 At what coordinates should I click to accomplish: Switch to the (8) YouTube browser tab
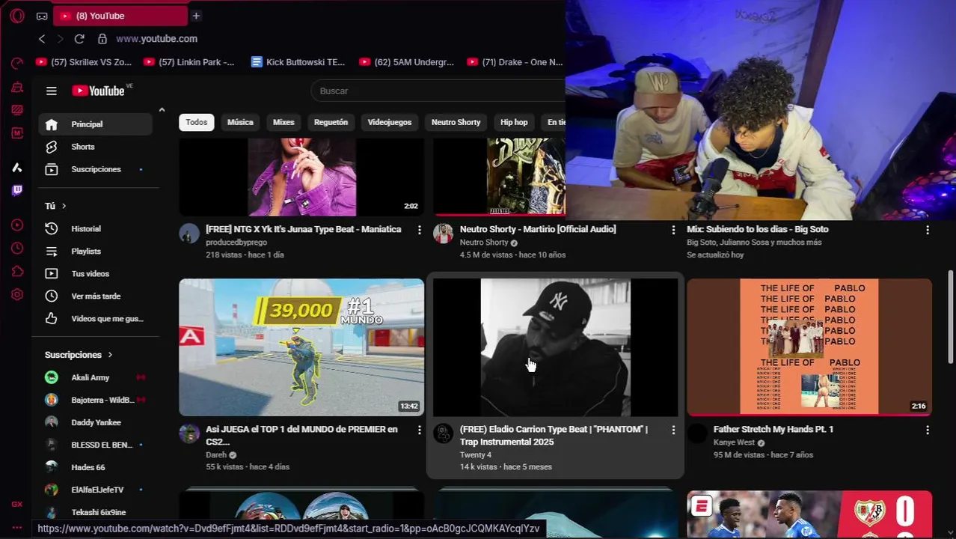[x=120, y=16]
